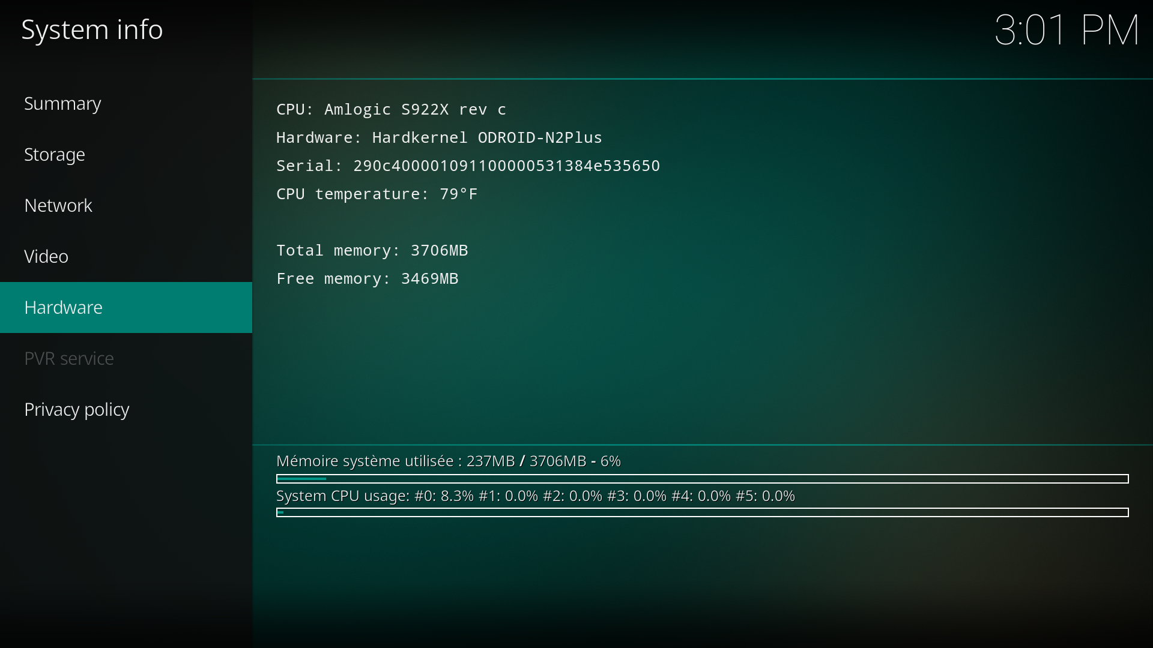Viewport: 1153px width, 648px height.
Task: Click the Total memory: 3706MB line
Action: (372, 250)
